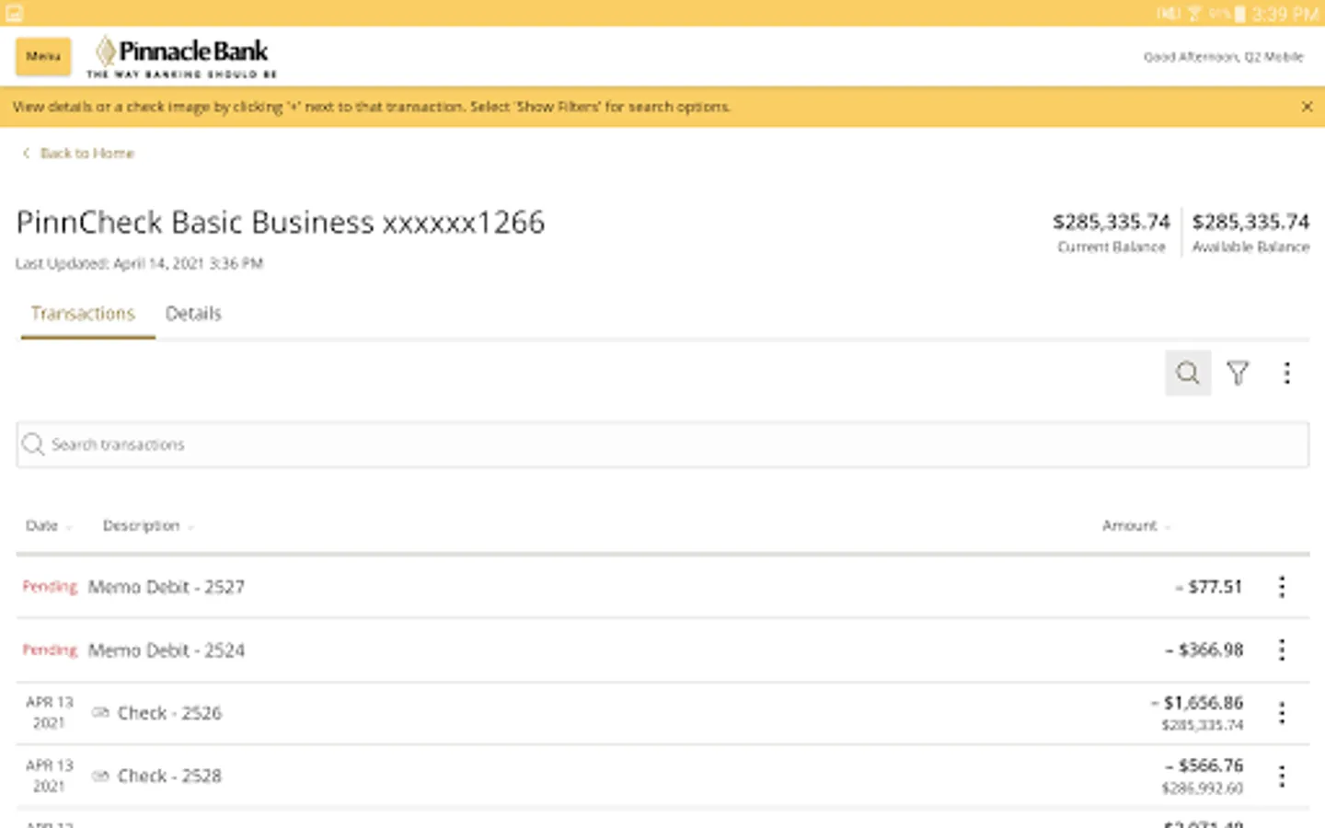The height and width of the screenshot is (828, 1325).
Task: Tap the Wi-Fi icon in status bar
Action: pos(1194,14)
